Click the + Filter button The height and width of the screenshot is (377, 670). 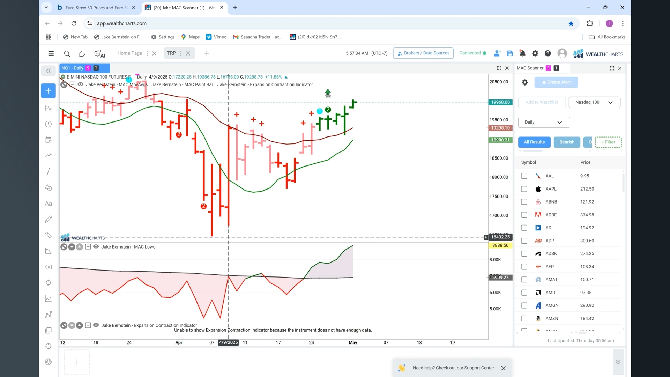(x=608, y=142)
